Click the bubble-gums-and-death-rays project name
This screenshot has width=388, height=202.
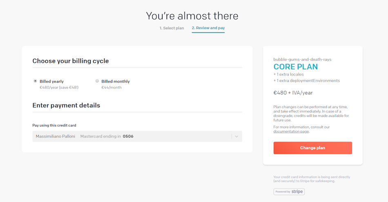[302, 59]
